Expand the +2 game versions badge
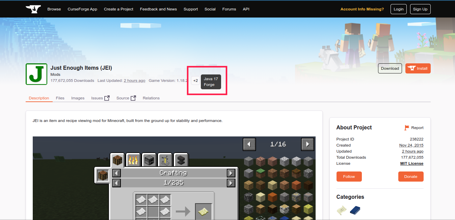This screenshot has height=220, width=455. coord(195,81)
